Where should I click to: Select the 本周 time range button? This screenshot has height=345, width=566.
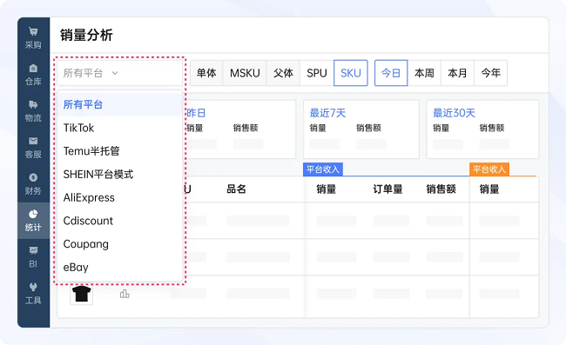[424, 73]
